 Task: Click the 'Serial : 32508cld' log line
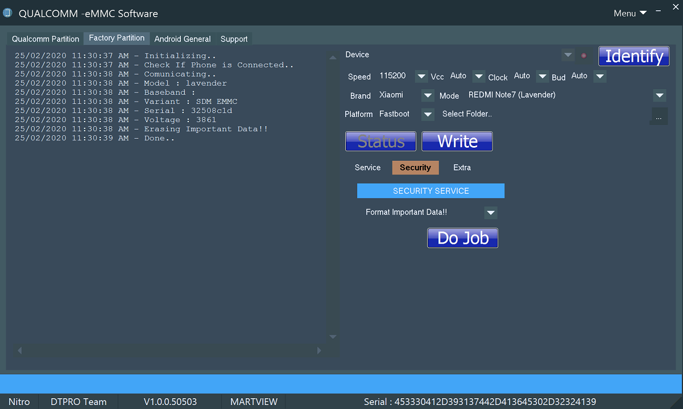[123, 110]
